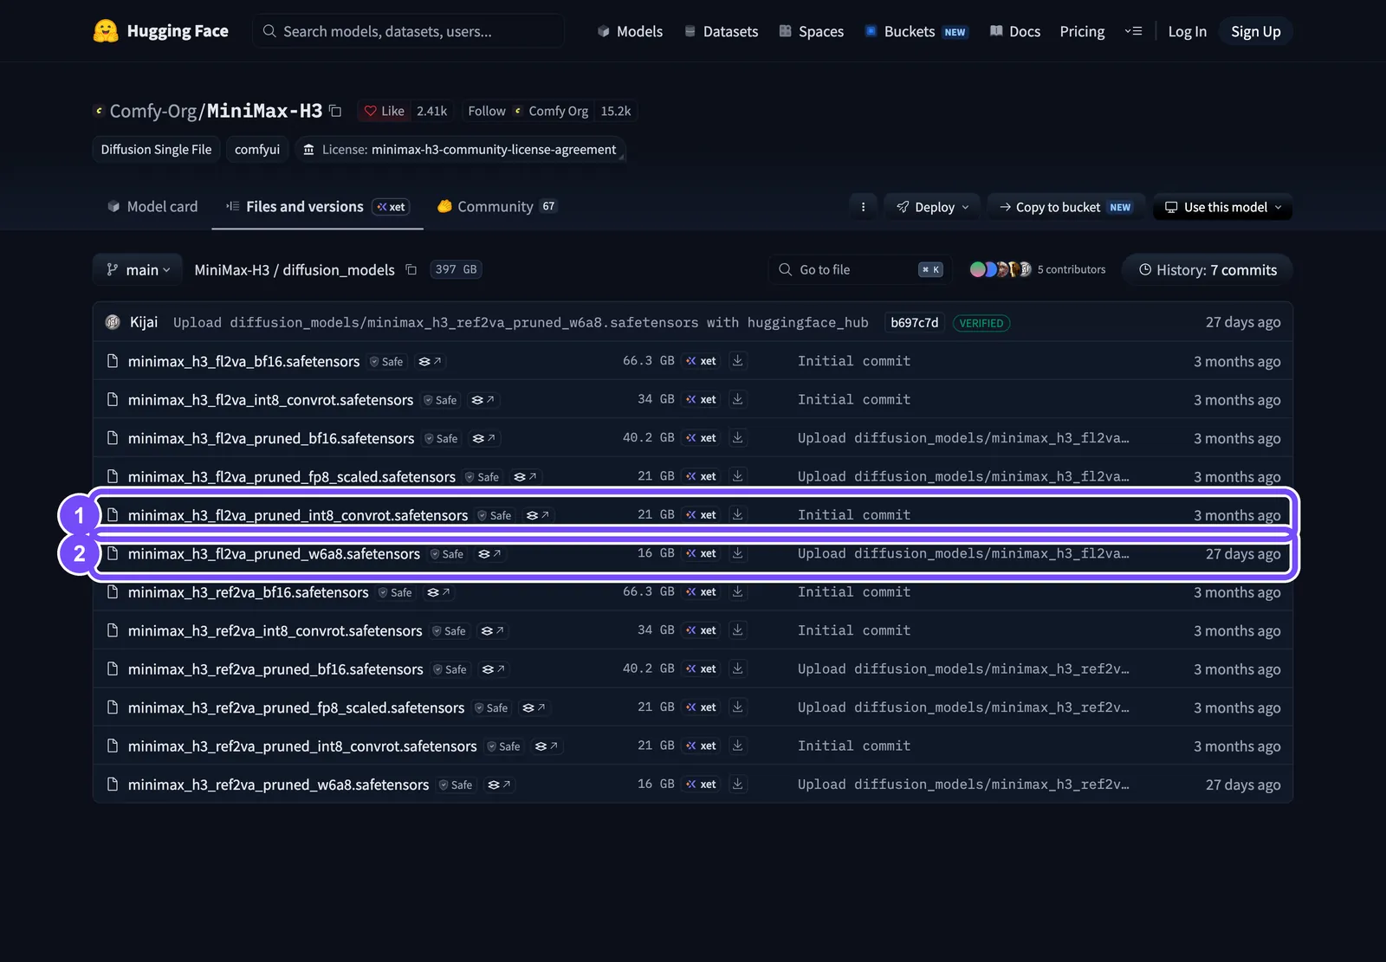Like the MiniMax-H3 model
This screenshot has height=962, width=1386.
coord(384,111)
